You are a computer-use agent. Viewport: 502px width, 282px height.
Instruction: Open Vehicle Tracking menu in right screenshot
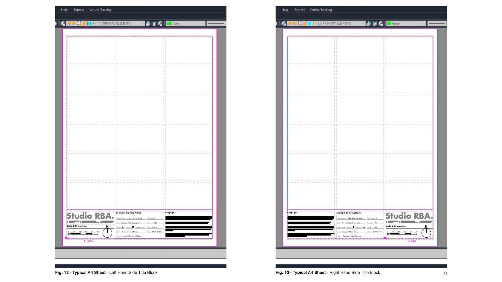coord(321,10)
